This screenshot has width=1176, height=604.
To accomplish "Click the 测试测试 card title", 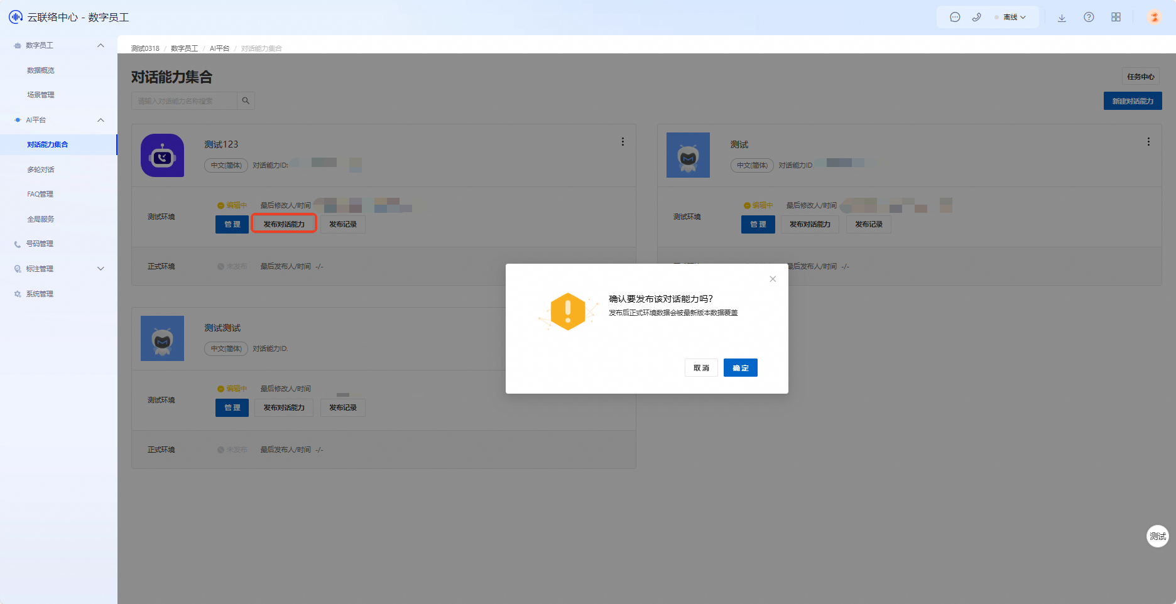I will (222, 328).
